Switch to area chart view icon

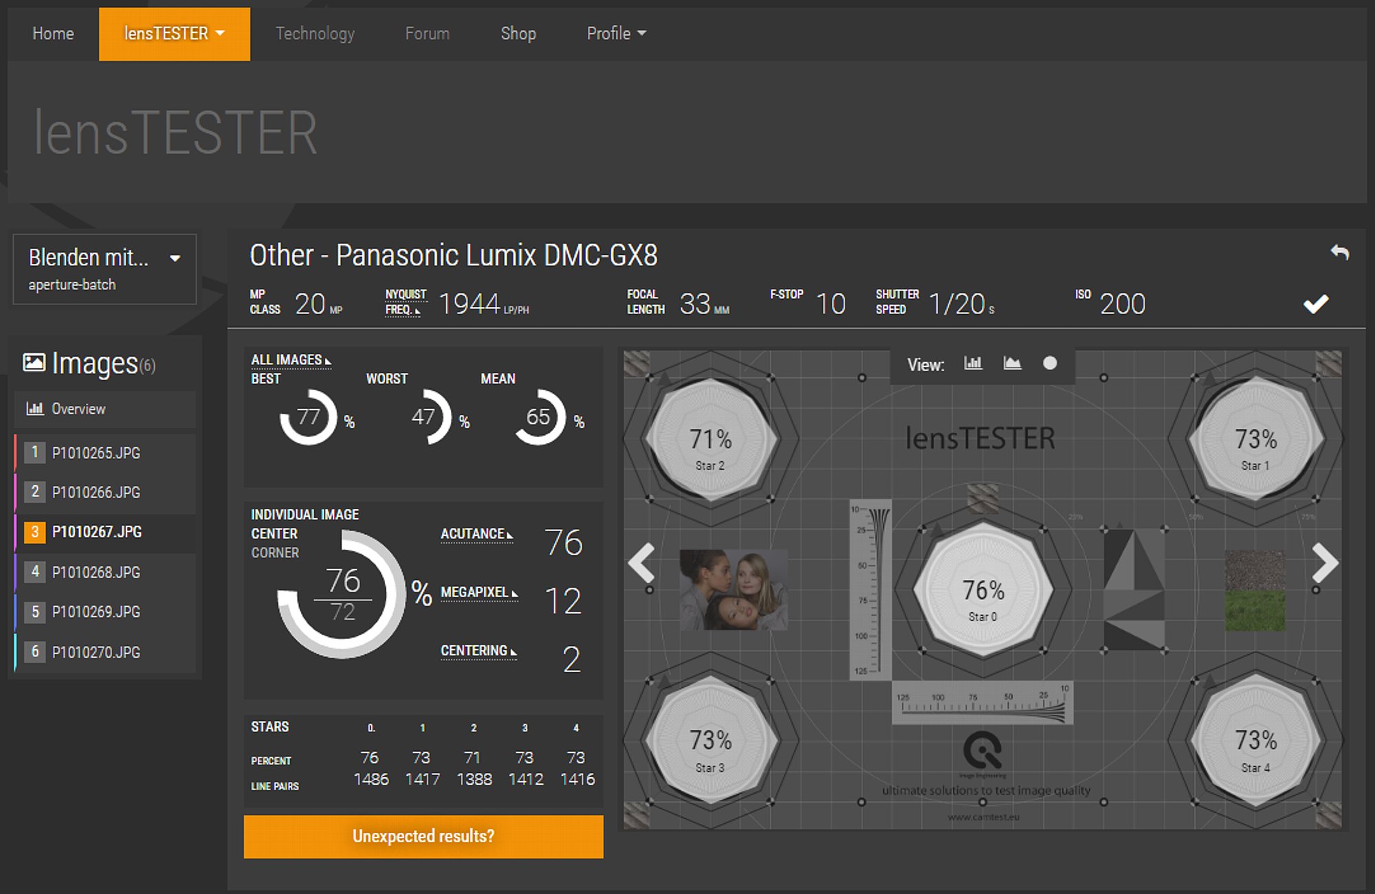tap(1012, 364)
